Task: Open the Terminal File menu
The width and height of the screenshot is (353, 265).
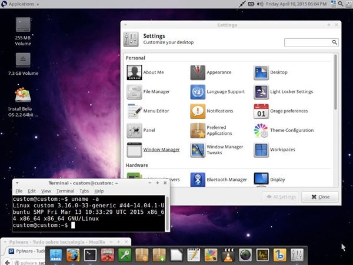Action: [x=19, y=191]
